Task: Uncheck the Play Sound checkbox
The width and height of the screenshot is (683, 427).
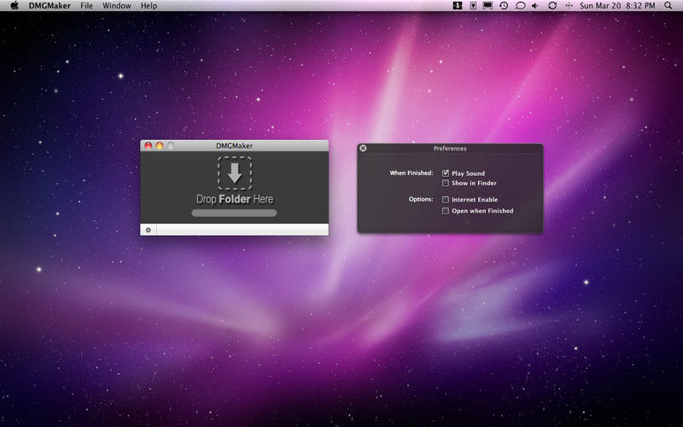Action: [x=445, y=173]
